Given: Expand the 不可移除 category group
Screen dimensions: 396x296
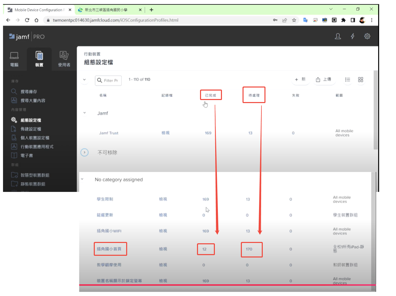Looking at the screenshot, I should click(x=84, y=152).
